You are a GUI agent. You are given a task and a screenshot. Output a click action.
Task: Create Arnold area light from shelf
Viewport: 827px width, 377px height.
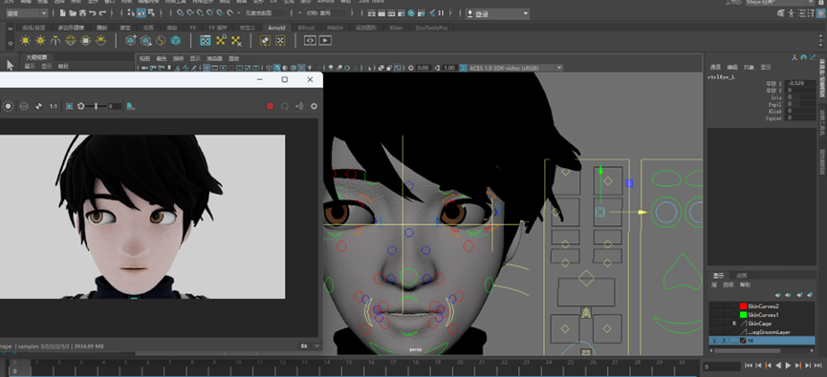tap(25, 40)
